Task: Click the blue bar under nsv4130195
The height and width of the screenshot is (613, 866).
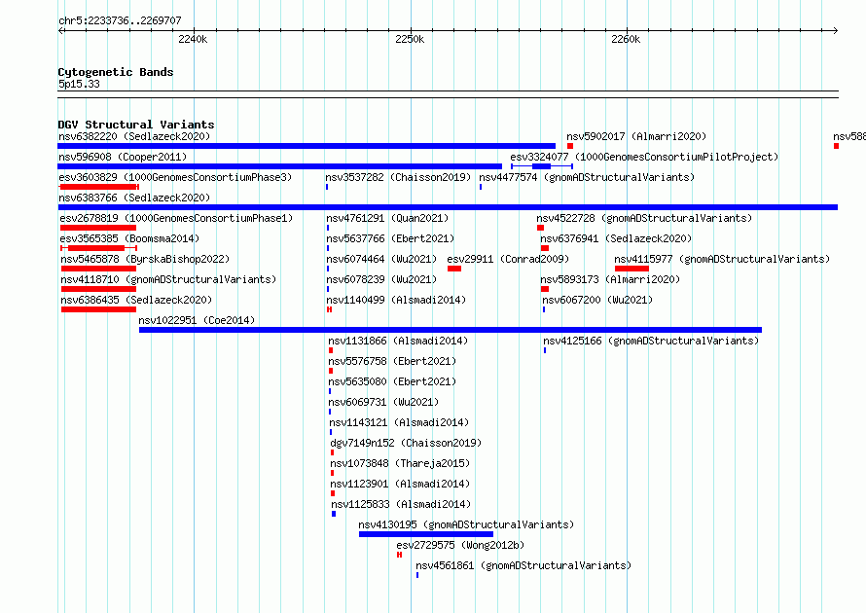Action: pyautogui.click(x=426, y=534)
